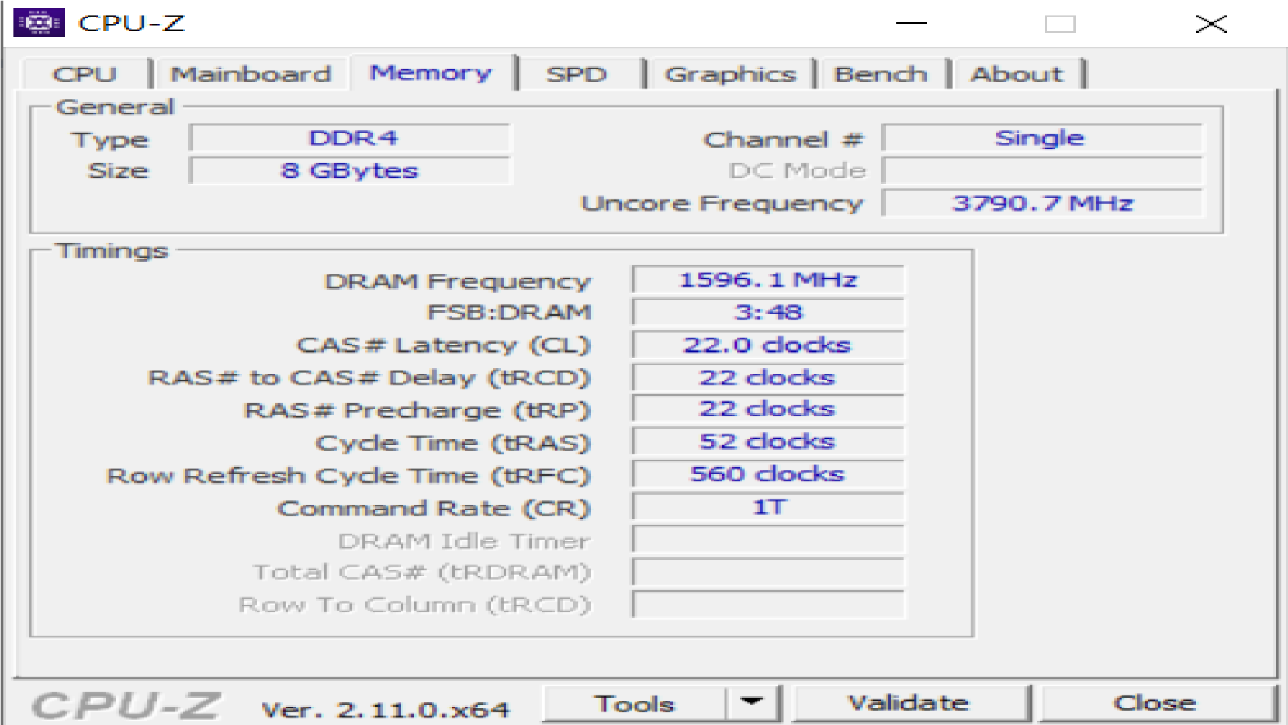Image resolution: width=1288 pixels, height=725 pixels.
Task: Switch to the Mainboard tab
Action: click(x=250, y=74)
